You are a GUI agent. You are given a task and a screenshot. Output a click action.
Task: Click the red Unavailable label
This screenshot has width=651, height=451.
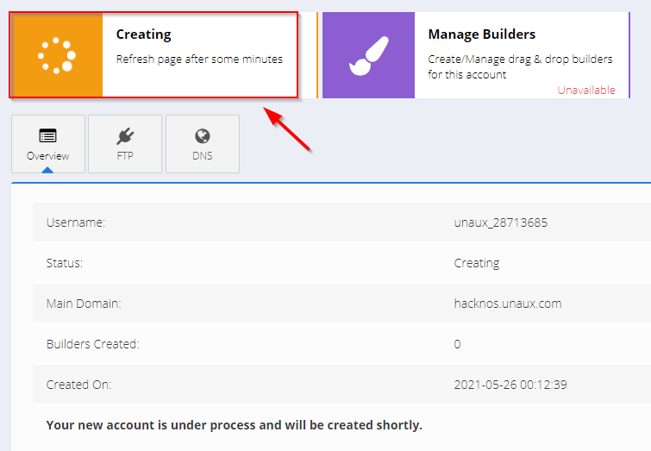click(x=585, y=91)
